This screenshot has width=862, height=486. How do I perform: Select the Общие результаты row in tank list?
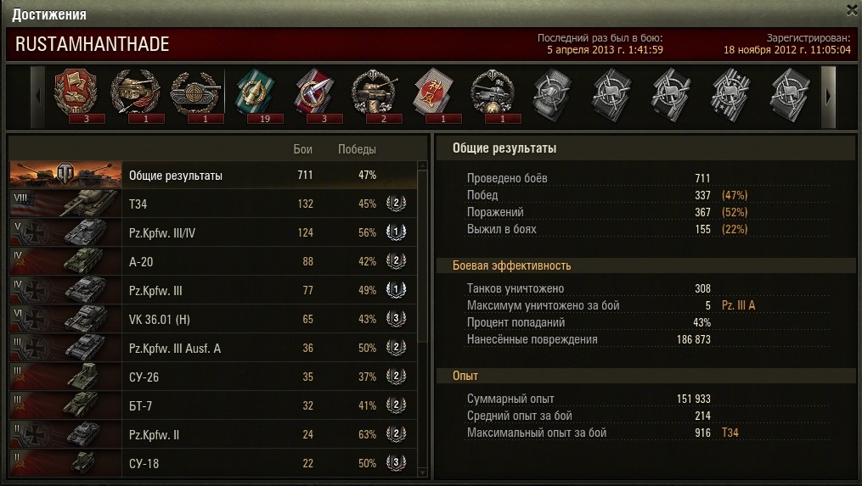[x=213, y=176]
